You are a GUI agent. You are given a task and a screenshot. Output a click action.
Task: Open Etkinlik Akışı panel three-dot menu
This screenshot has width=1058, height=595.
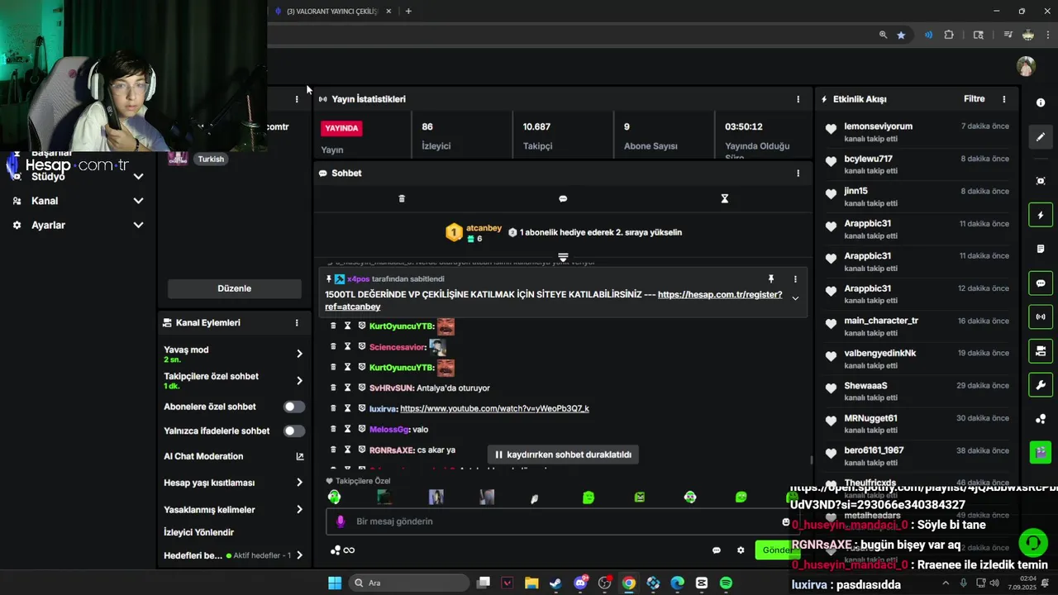1004,99
